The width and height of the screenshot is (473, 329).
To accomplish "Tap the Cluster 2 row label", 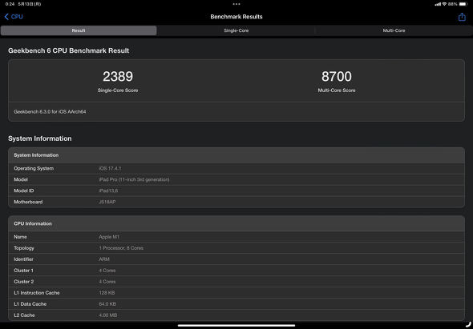I will point(23,282).
